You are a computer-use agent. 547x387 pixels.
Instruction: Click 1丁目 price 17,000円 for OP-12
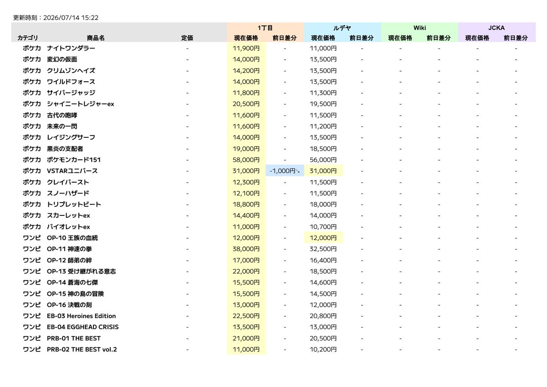(x=246, y=260)
